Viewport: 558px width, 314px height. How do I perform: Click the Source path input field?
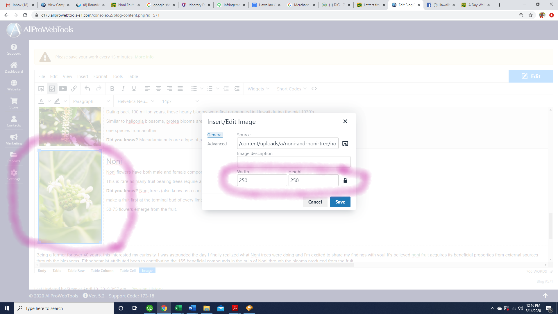point(288,143)
